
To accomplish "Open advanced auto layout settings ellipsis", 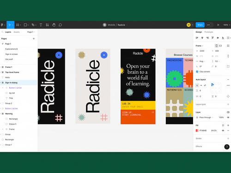I will tap(228, 85).
